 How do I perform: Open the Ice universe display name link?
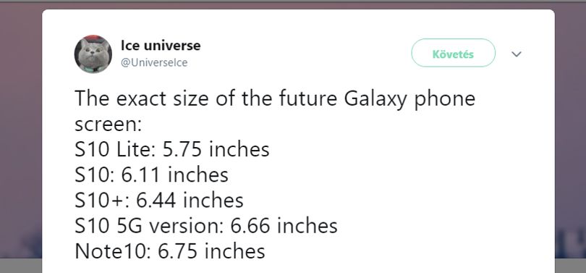[161, 45]
